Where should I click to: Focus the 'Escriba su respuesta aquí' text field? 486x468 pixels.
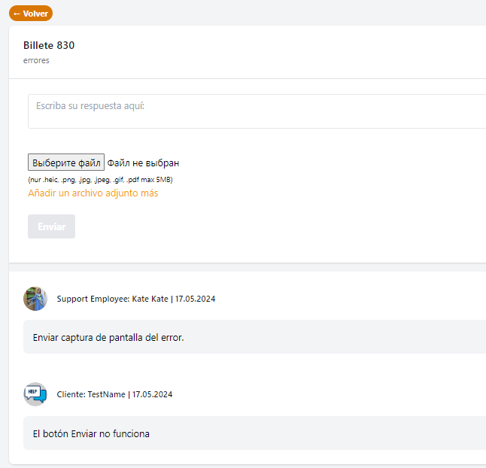(256, 111)
